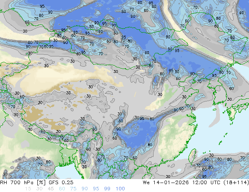Select legend value 15 in bottom scale
Image resolution: width=249 pixels, height=192 pixels.
pos(28,189)
